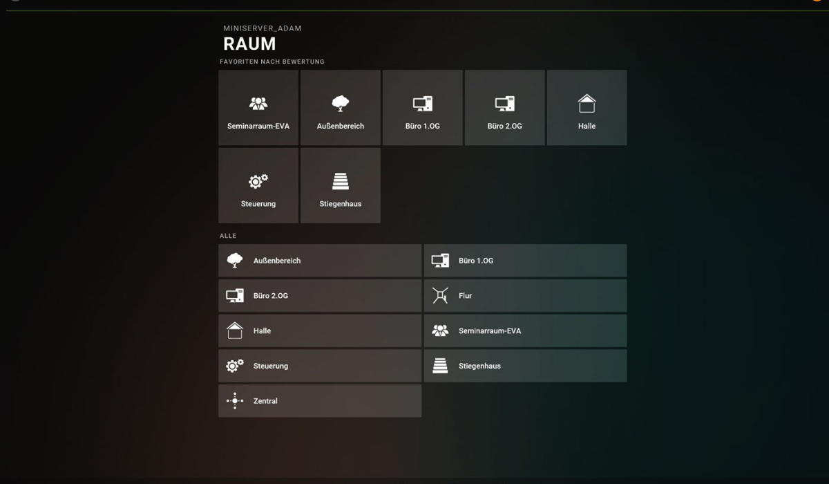Open Halle row in the Alle list

tap(320, 331)
